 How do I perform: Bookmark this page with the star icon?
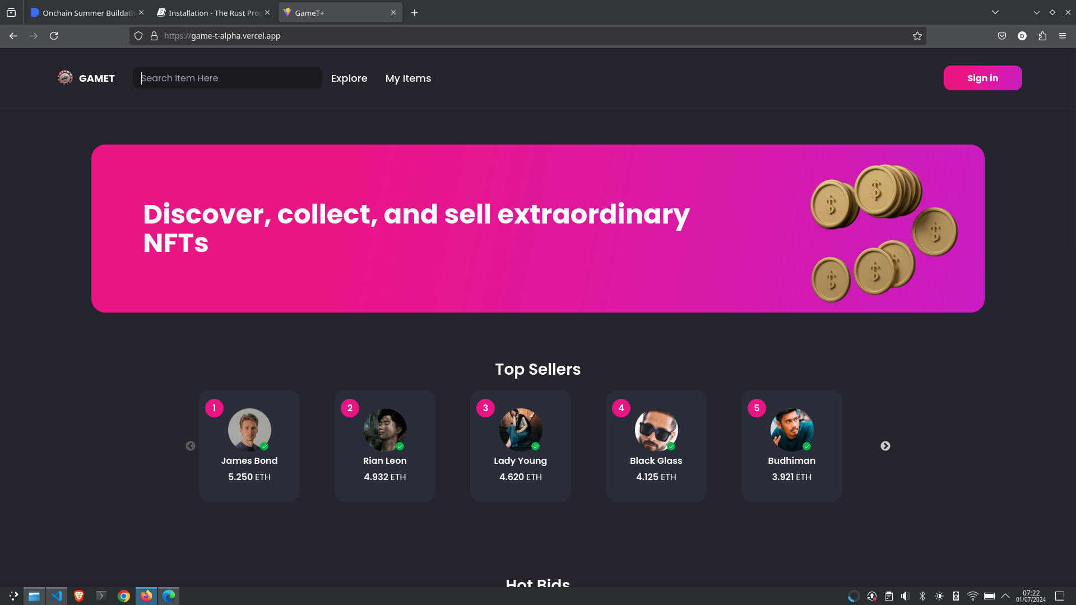tap(917, 36)
